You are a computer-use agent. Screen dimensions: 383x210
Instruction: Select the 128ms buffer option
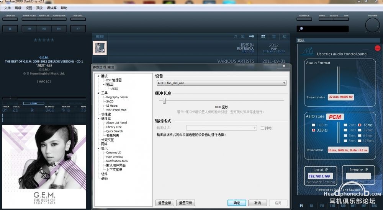[x=360, y=141]
